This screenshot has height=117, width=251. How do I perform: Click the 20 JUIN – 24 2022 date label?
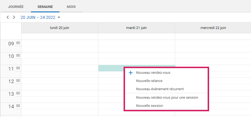tap(38, 17)
